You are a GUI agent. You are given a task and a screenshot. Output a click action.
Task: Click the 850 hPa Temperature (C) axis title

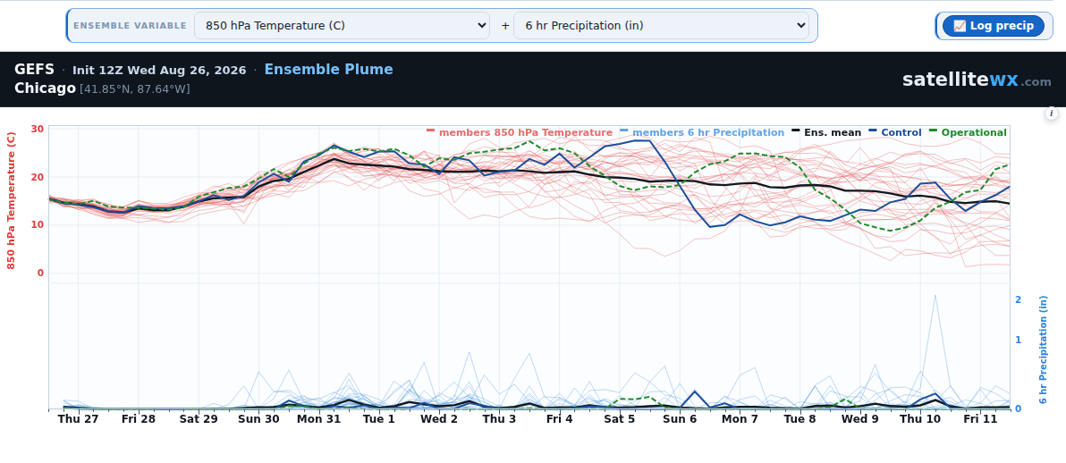click(11, 200)
